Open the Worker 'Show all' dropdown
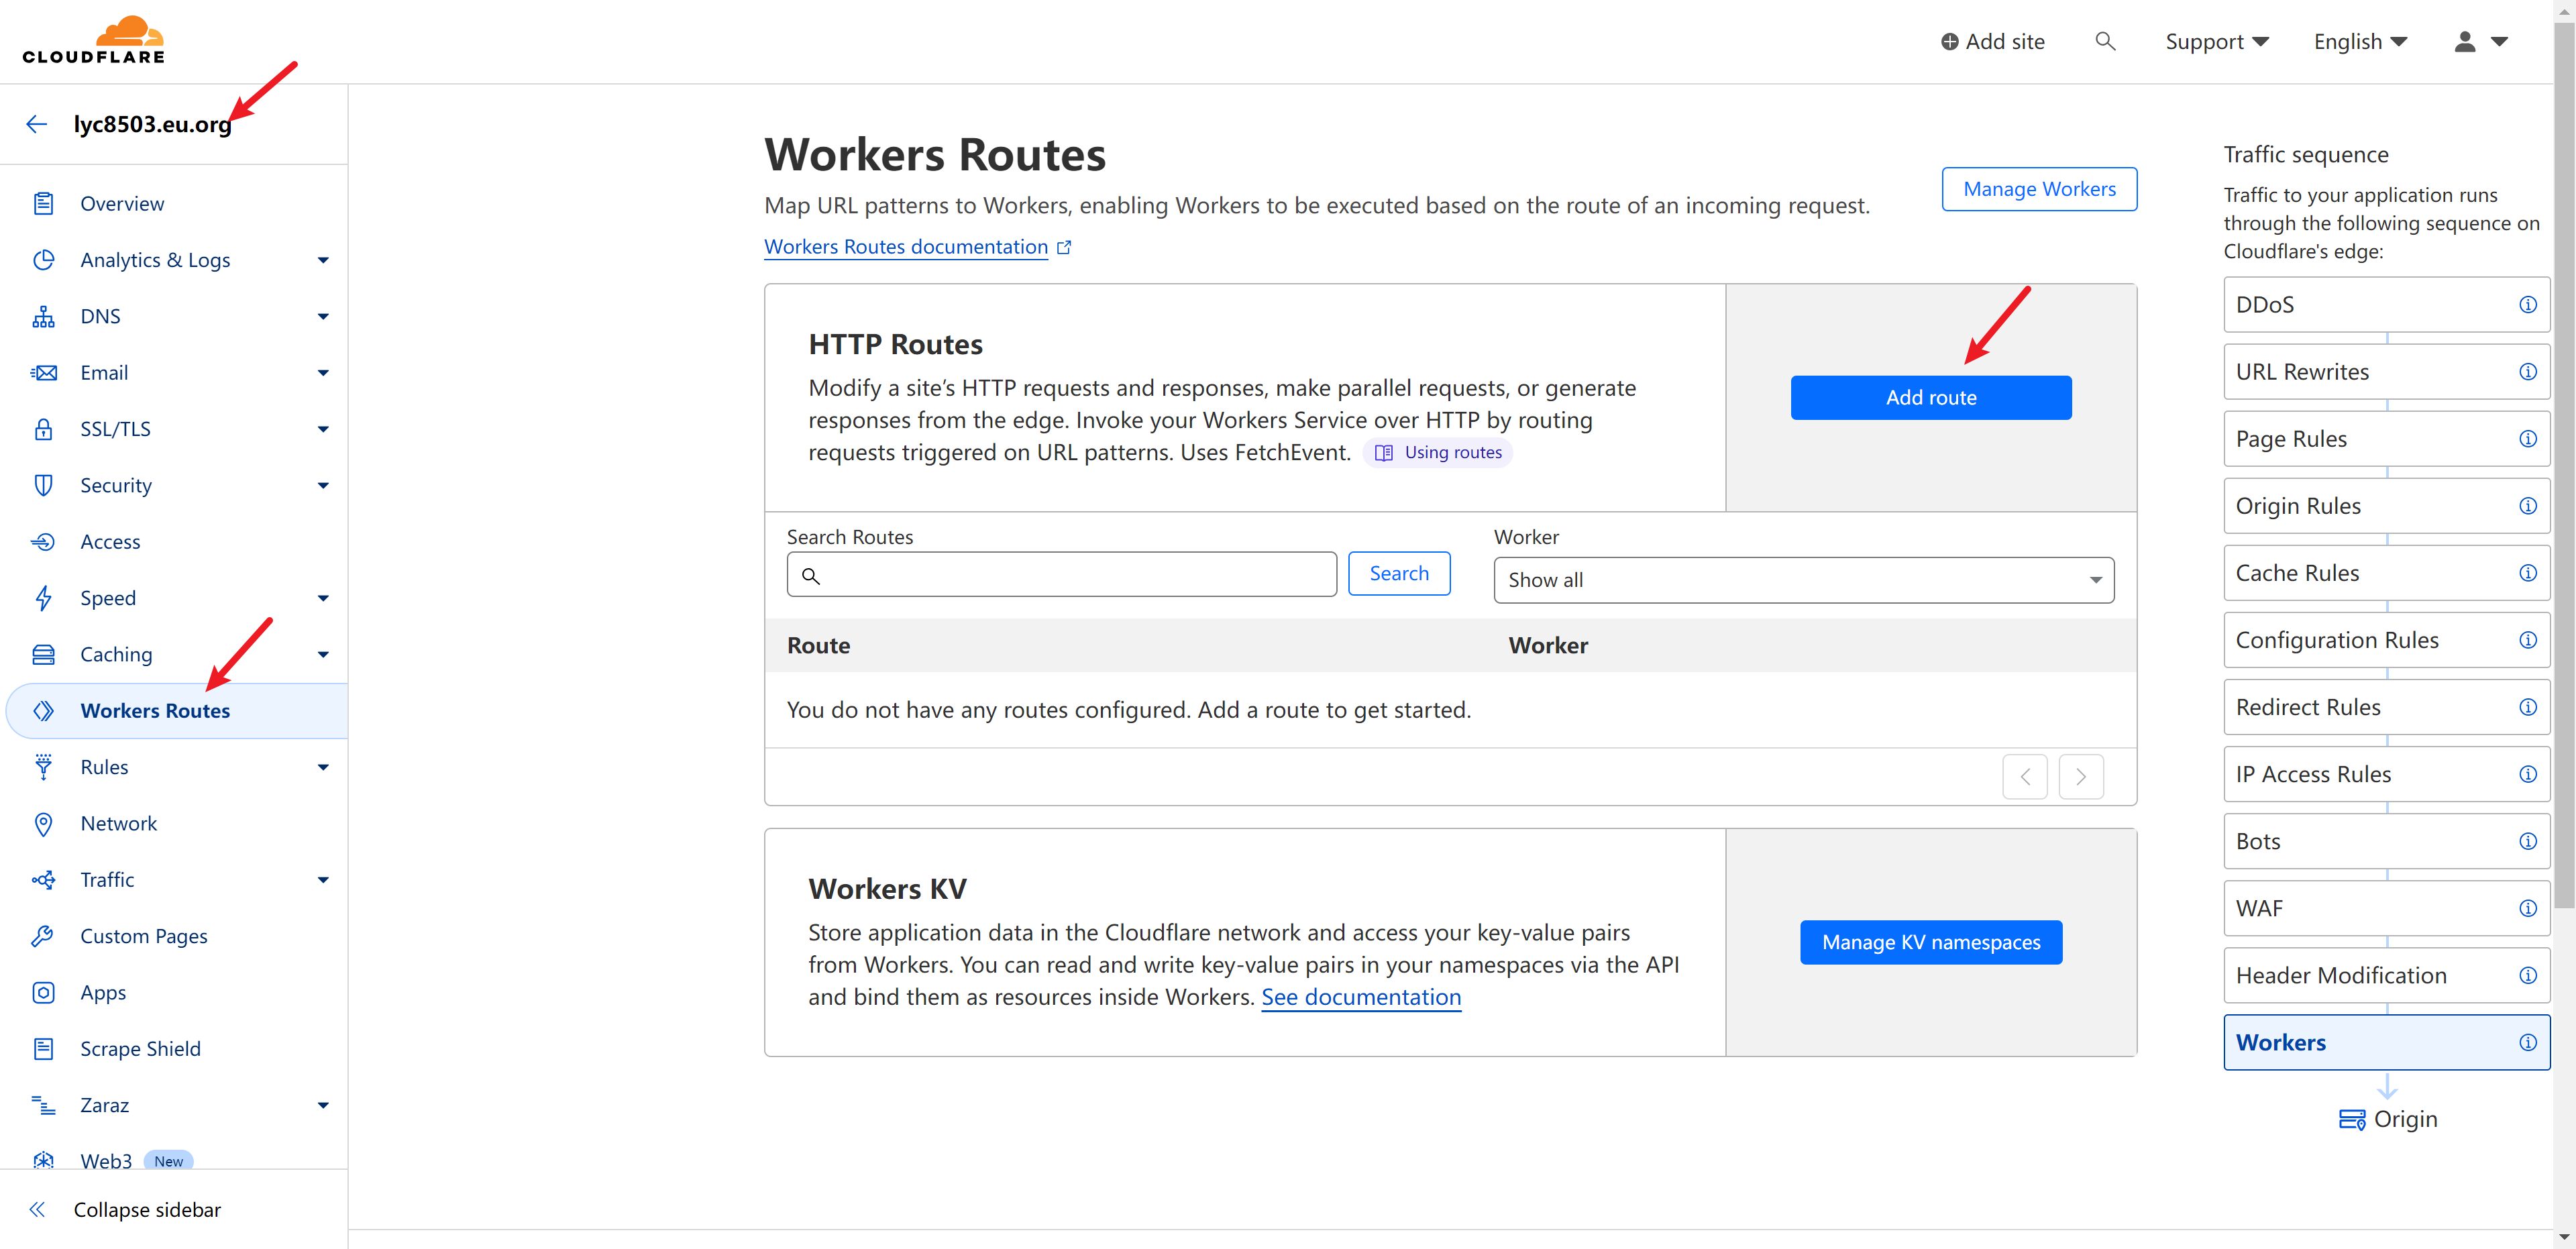 (x=1803, y=580)
